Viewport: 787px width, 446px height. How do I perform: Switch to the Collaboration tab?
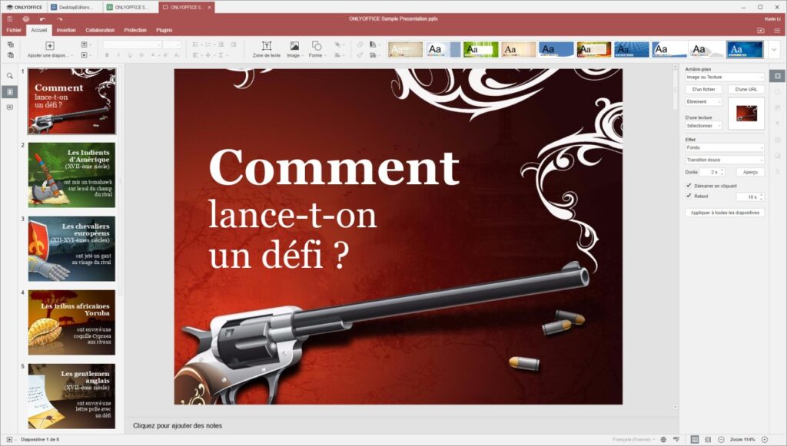[x=100, y=31]
